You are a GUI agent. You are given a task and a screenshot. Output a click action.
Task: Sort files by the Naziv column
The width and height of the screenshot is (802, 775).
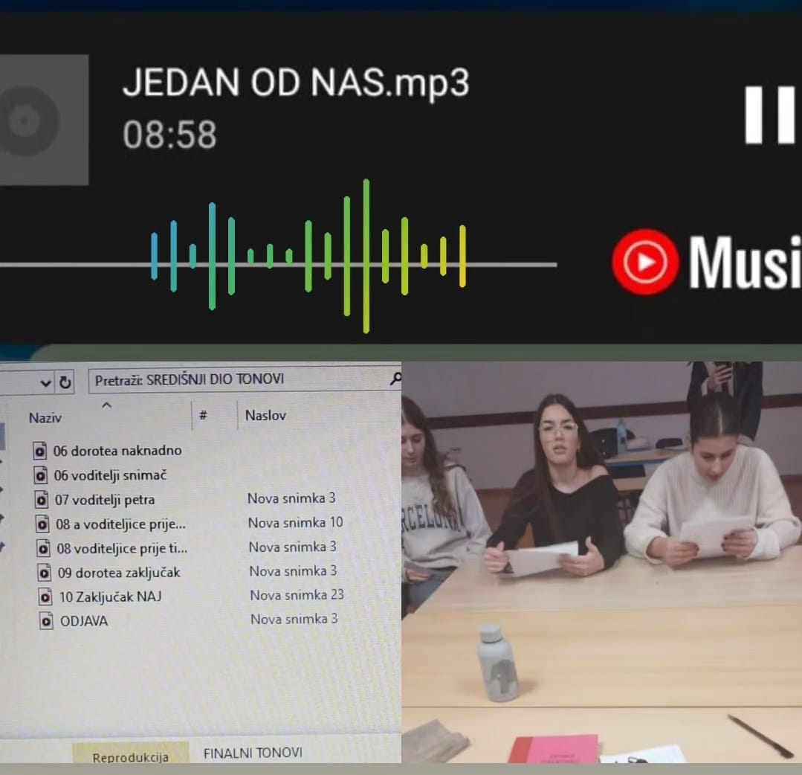(x=45, y=418)
